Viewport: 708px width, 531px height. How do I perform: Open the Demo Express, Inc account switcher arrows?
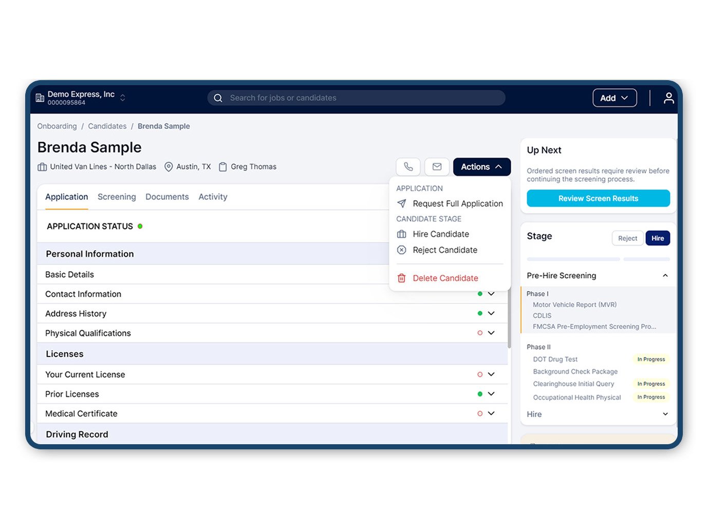(x=123, y=98)
